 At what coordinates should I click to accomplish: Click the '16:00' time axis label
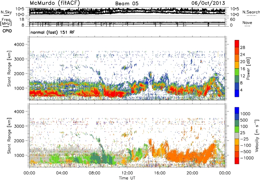pos(160,173)
